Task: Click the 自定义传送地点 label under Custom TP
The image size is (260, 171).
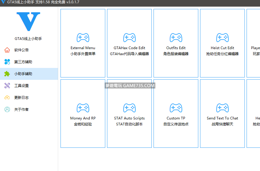Action: click(176, 124)
